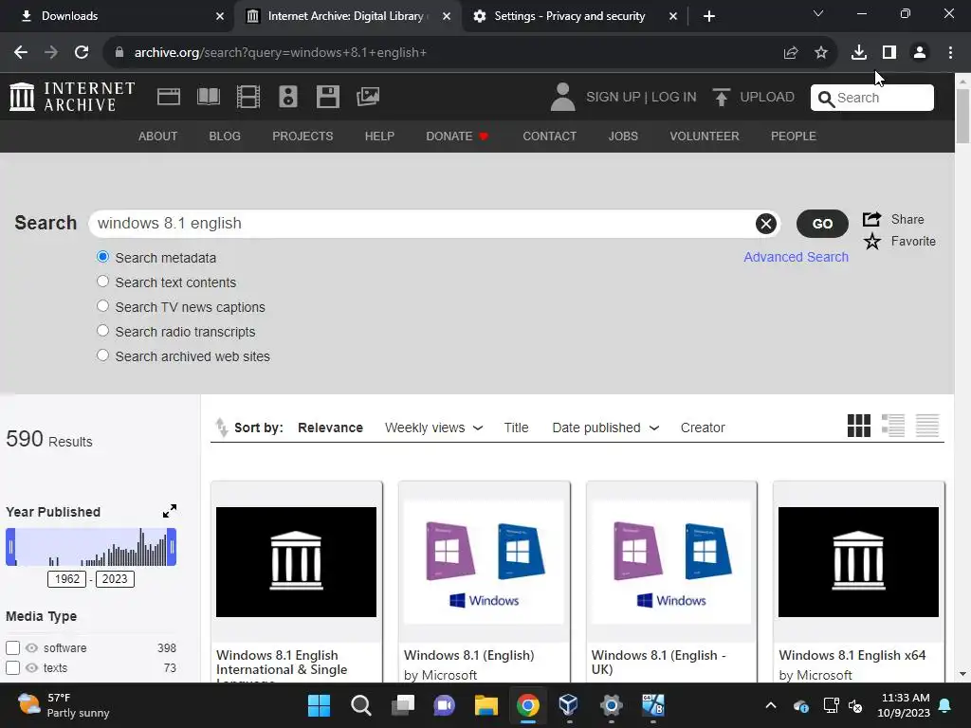Viewport: 971px width, 728px height.
Task: Click the Internet Archive logo
Action: coord(72,98)
